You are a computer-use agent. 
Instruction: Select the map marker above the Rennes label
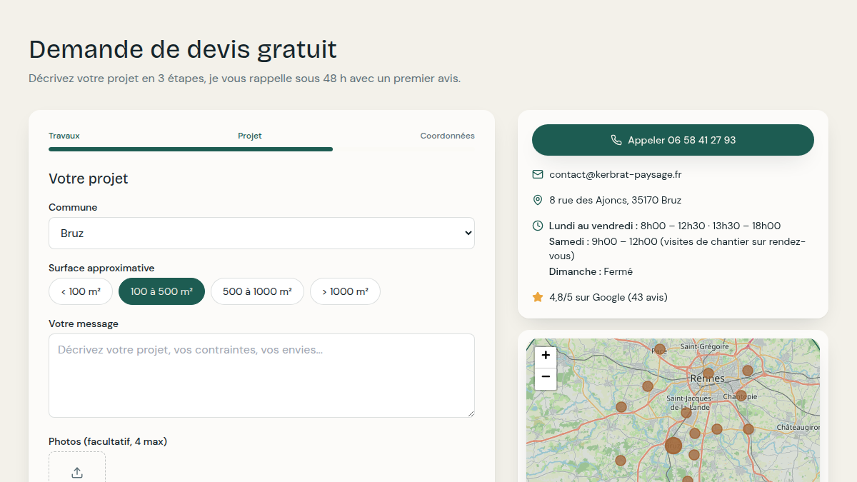click(x=708, y=373)
